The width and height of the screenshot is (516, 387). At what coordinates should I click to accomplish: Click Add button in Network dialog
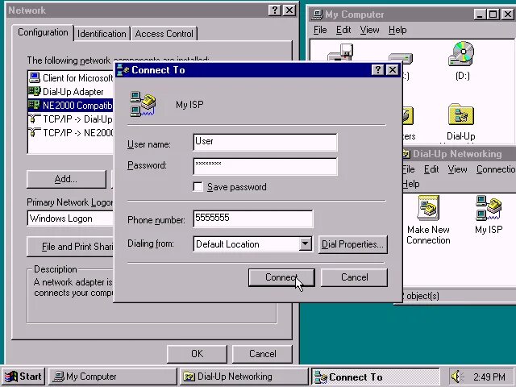tap(66, 179)
